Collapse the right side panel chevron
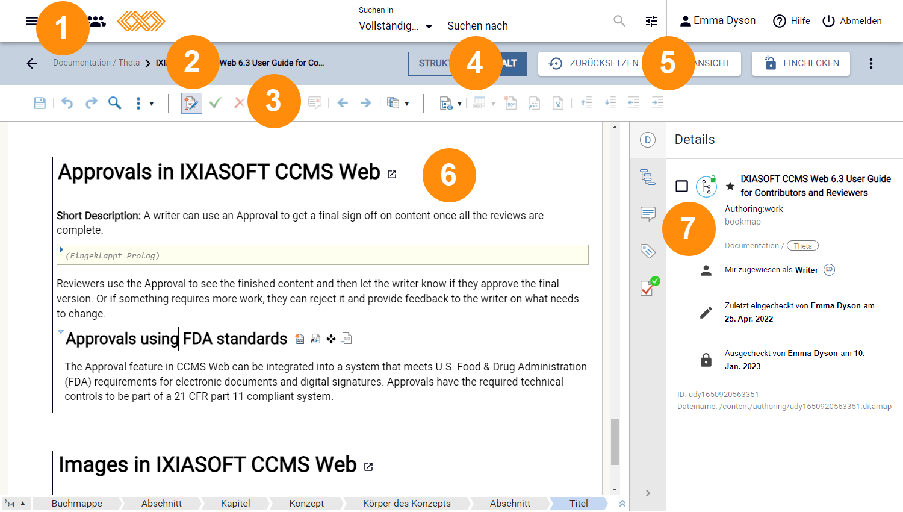Viewport: 903px width, 512px height. pyautogui.click(x=648, y=493)
